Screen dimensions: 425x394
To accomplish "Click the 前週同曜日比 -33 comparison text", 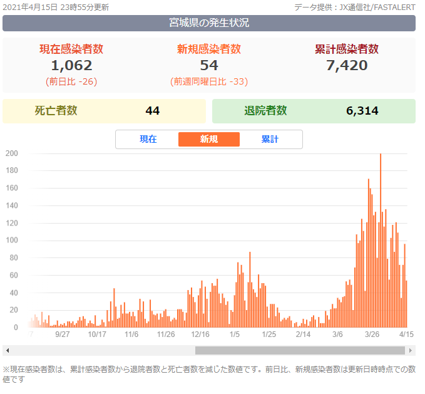I will click(208, 81).
